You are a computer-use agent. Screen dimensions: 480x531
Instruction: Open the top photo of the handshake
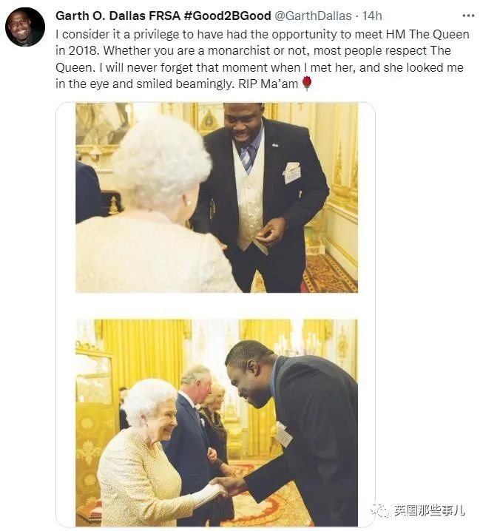[217, 197]
